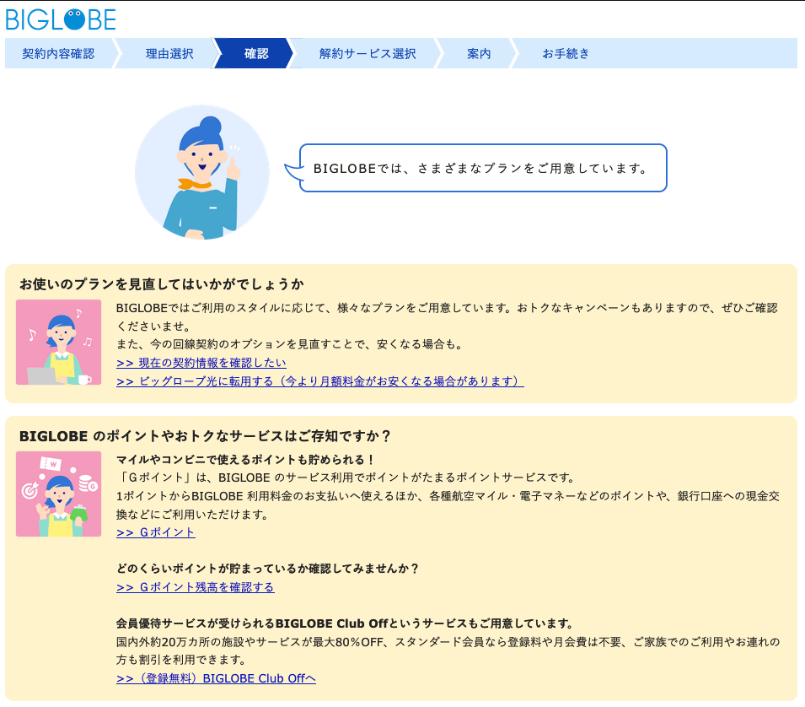This screenshot has width=805, height=707.
Task: Click the BIGLOBE logo
Action: [61, 19]
